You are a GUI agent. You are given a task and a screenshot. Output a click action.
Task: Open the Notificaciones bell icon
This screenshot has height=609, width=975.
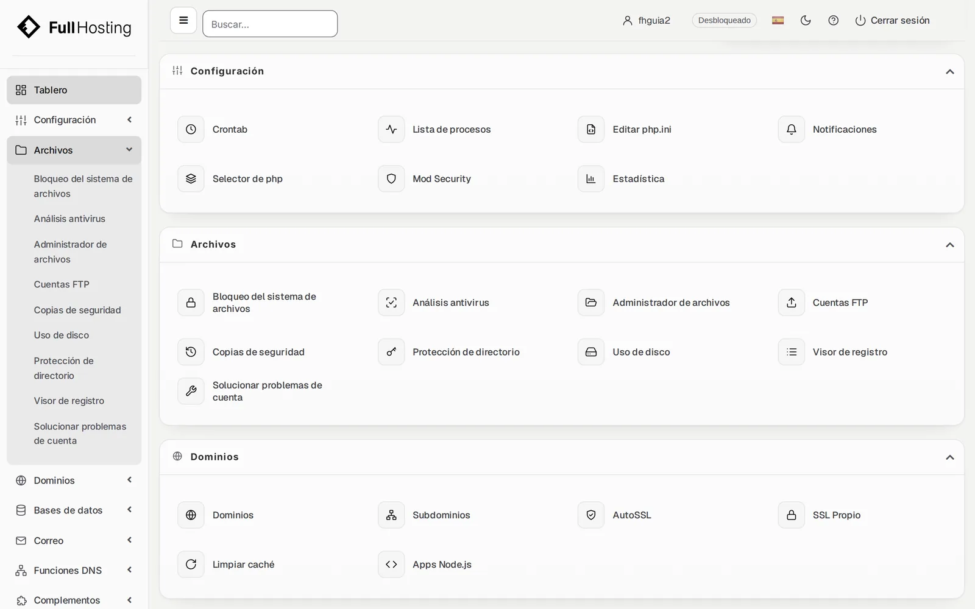pyautogui.click(x=792, y=129)
